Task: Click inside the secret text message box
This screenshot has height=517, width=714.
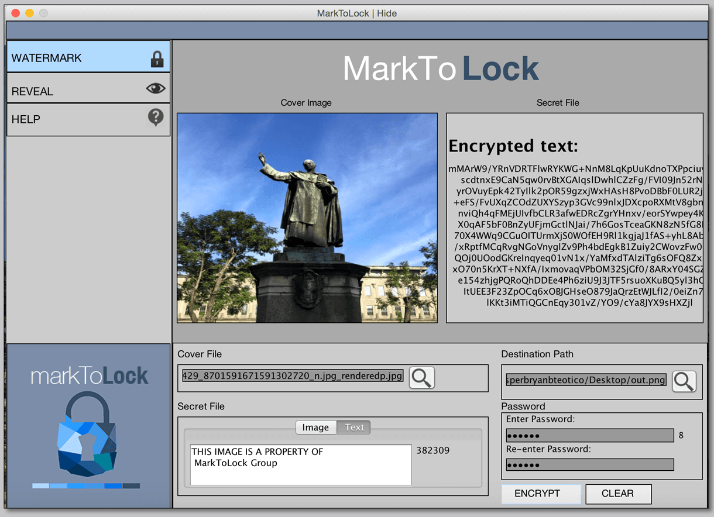Action: point(301,465)
